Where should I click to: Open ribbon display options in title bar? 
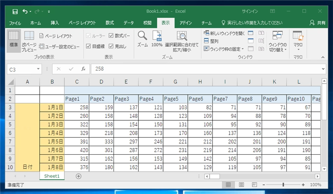click(272, 11)
